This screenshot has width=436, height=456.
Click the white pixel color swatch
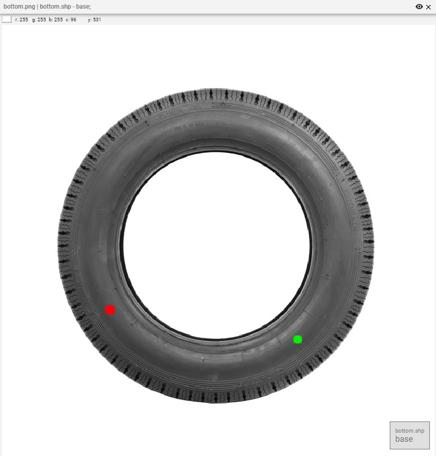click(x=7, y=19)
